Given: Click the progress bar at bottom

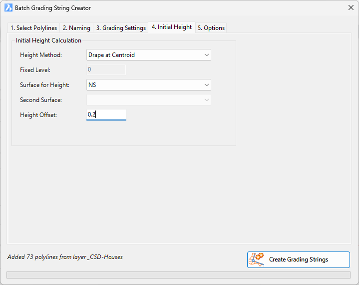Looking at the screenshot, I should tap(178, 275).
